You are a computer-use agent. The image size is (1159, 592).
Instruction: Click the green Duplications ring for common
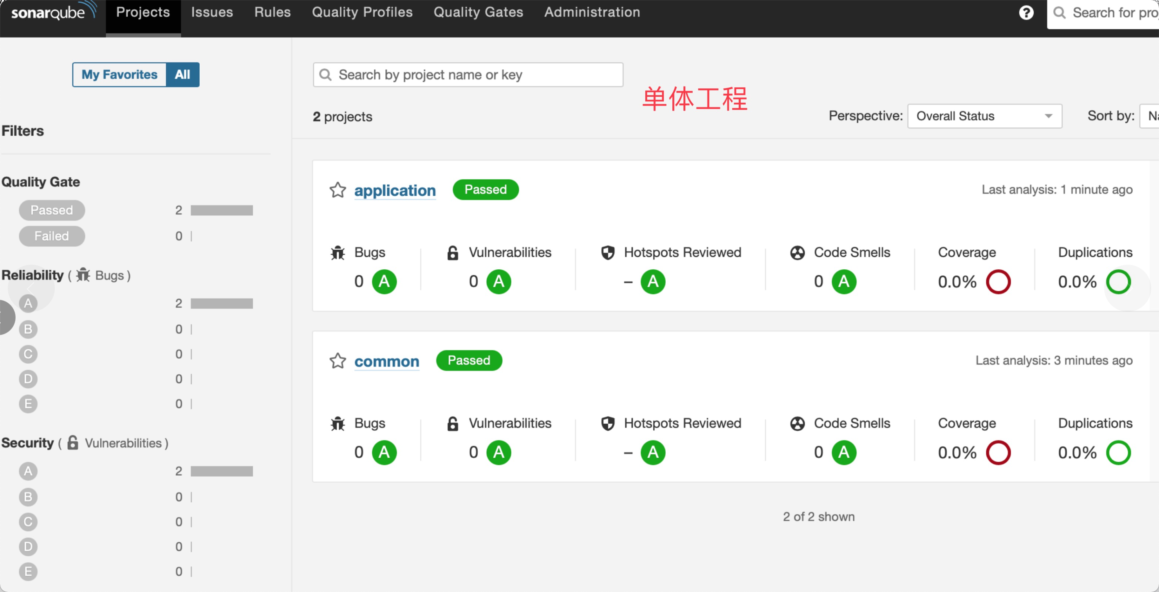click(1118, 453)
